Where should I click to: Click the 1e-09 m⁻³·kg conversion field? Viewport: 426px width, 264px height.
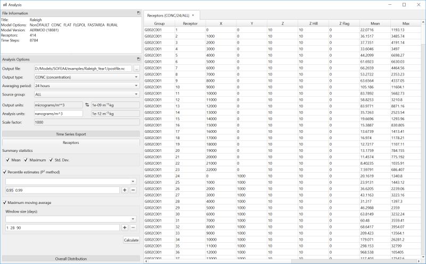(x=116, y=105)
